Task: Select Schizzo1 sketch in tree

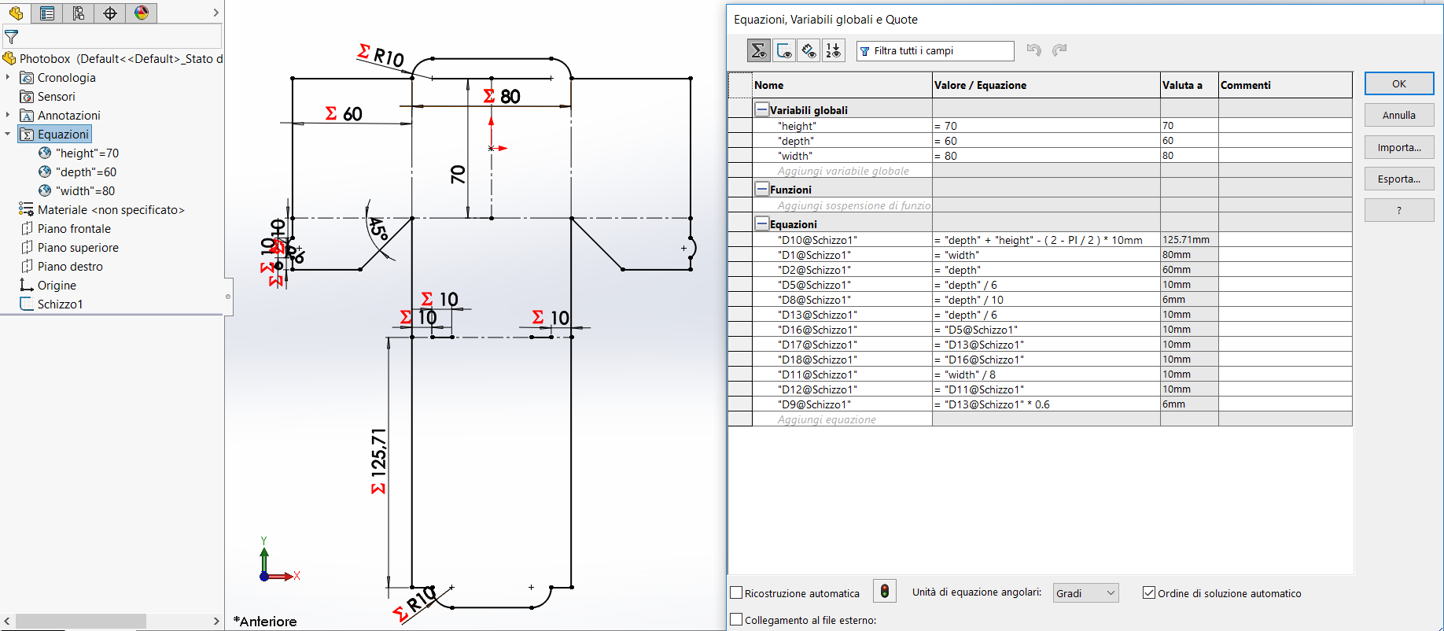Action: tap(60, 304)
